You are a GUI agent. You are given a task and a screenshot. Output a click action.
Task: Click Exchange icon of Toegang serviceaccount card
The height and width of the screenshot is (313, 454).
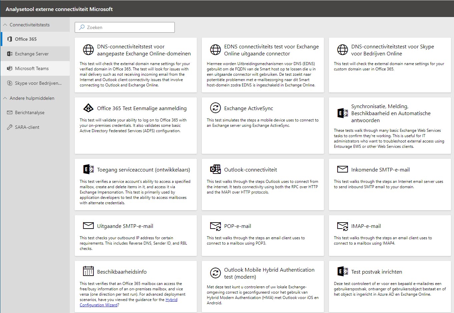[88, 169]
